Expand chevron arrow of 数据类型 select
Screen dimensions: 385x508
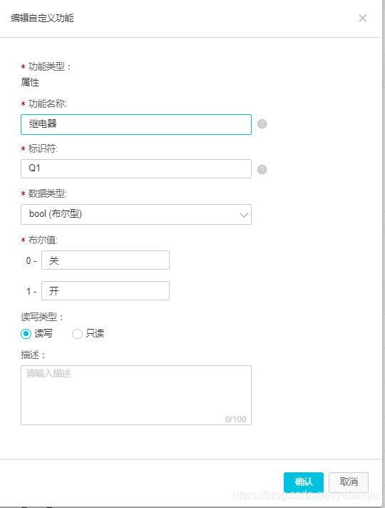[244, 215]
